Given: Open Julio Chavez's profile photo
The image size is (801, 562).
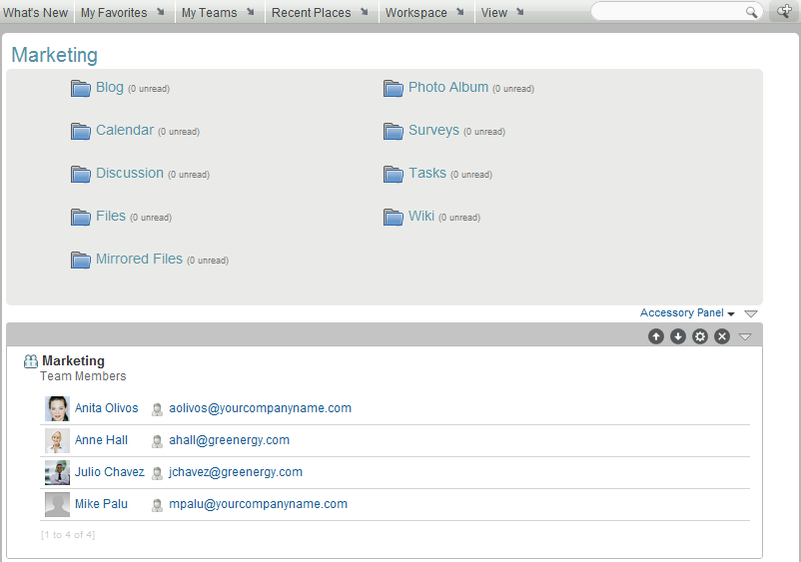Looking at the screenshot, I should click(x=57, y=473).
